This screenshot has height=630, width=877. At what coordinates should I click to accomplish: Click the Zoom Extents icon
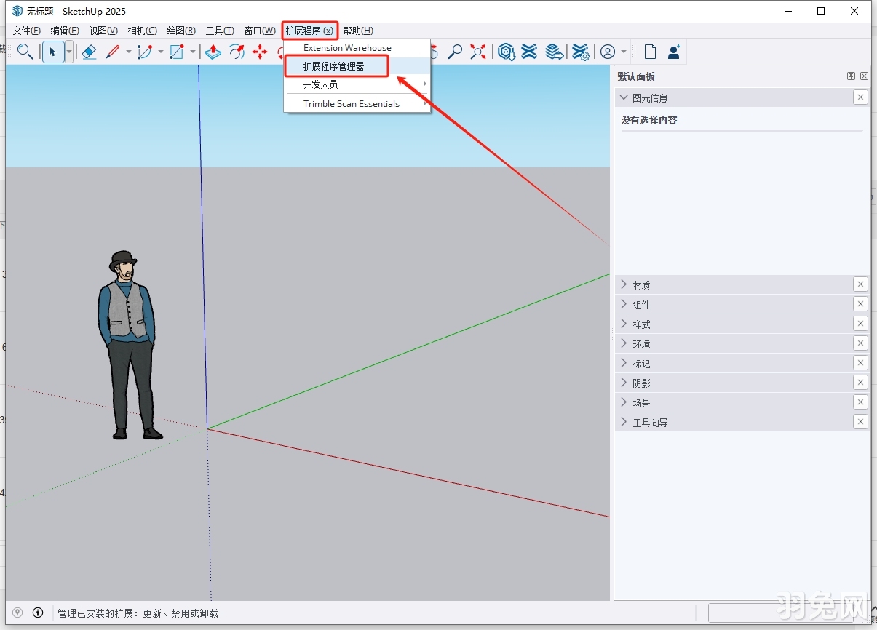pyautogui.click(x=477, y=52)
